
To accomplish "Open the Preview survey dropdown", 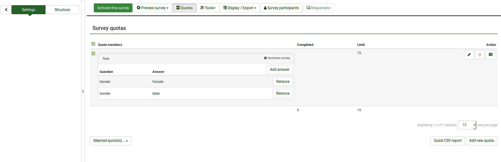I will 152,8.
